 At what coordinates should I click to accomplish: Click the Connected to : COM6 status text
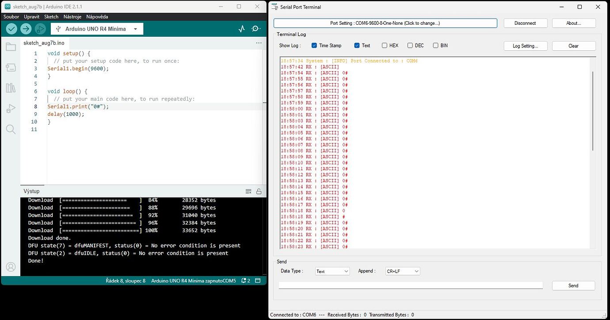click(293, 315)
